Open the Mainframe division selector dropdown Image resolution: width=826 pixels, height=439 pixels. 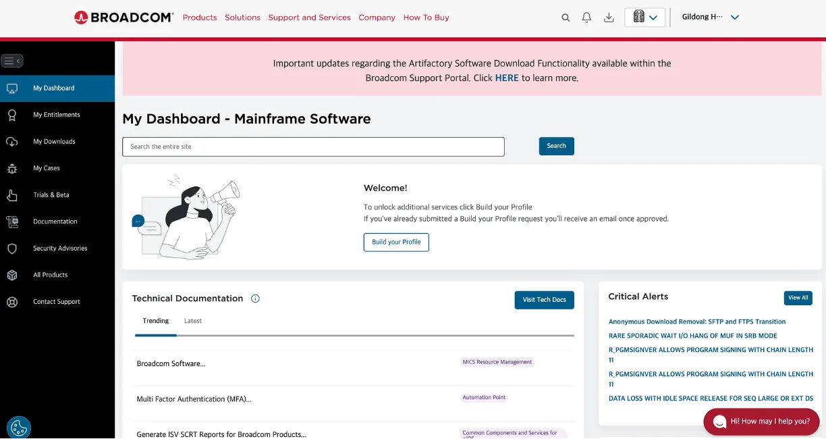[645, 18]
